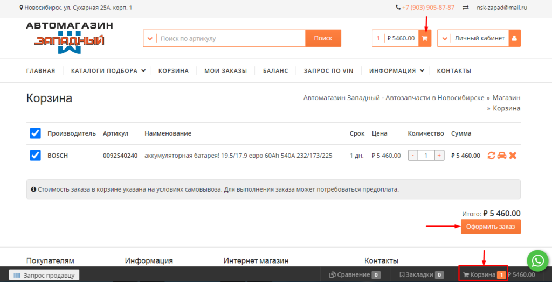Screen dimensions: 552x282
Task: Click the location pin icon
Action: [x=21, y=8]
